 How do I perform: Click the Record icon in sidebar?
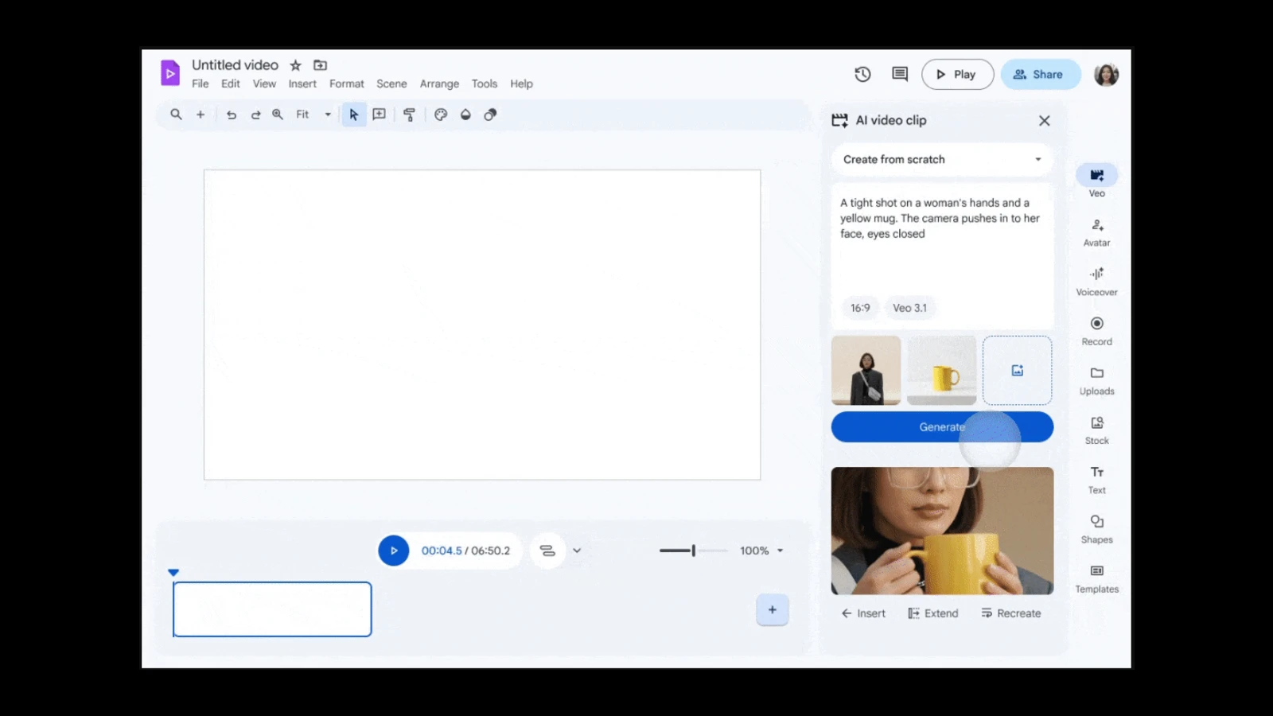coord(1096,324)
